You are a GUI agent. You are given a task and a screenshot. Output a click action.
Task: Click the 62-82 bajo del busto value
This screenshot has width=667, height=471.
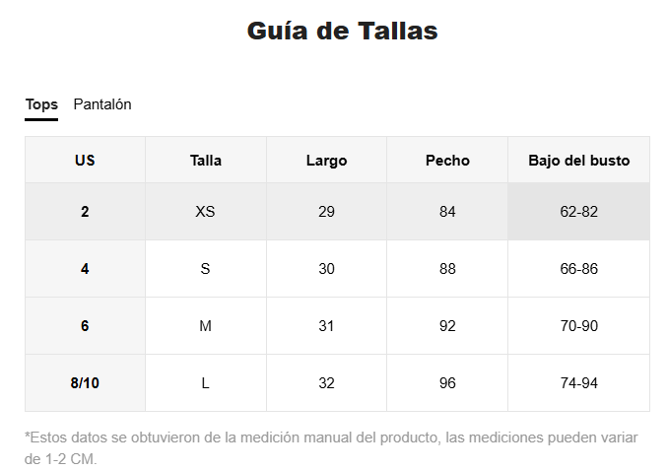coord(578,212)
